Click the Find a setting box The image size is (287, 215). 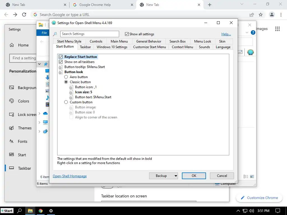click(23, 58)
